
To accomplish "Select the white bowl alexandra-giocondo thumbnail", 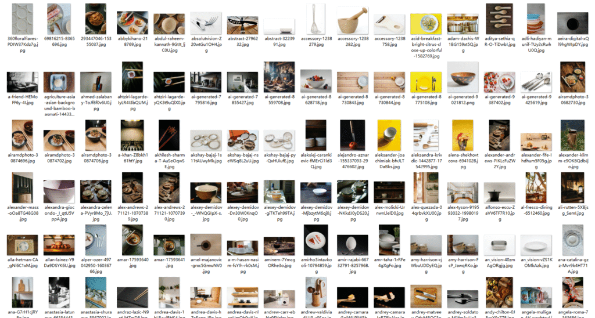I will coord(59,191).
